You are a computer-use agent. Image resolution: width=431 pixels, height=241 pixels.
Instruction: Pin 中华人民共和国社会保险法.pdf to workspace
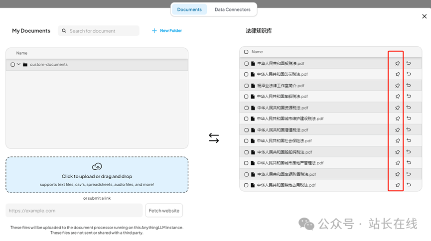[x=398, y=141]
